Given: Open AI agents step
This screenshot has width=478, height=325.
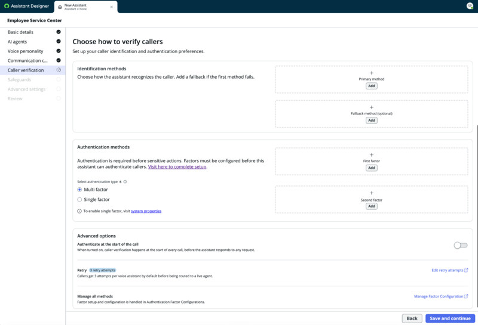Looking at the screenshot, I should pos(33,41).
